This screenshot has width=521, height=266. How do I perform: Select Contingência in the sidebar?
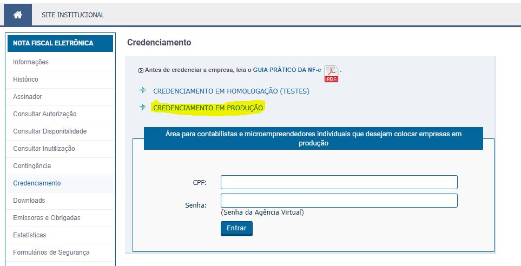coord(32,166)
